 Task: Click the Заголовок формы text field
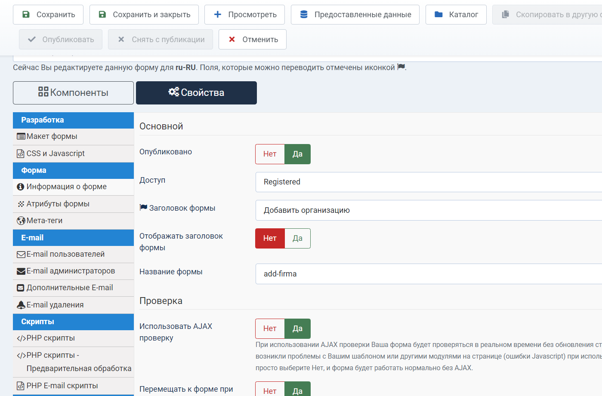point(428,210)
